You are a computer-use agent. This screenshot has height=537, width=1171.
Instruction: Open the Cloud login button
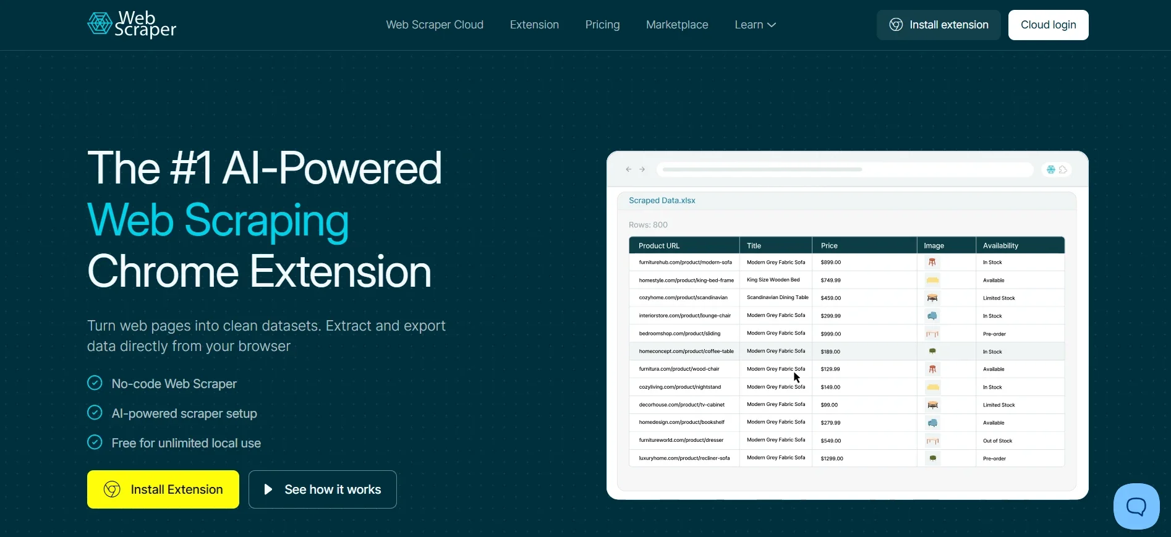(x=1048, y=25)
